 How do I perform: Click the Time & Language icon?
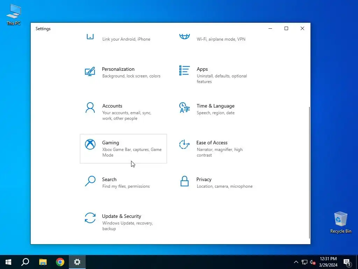185,108
